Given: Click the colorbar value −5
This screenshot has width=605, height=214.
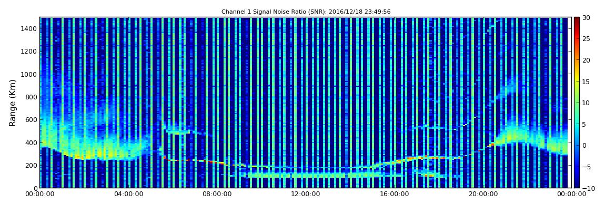Looking at the screenshot, I should click(x=587, y=167).
